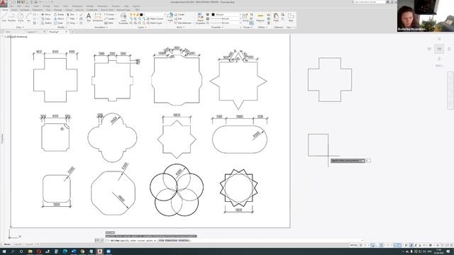Click the viewport controls label top-left
Viewport: 454px width, 255px height.
[x=16, y=37]
